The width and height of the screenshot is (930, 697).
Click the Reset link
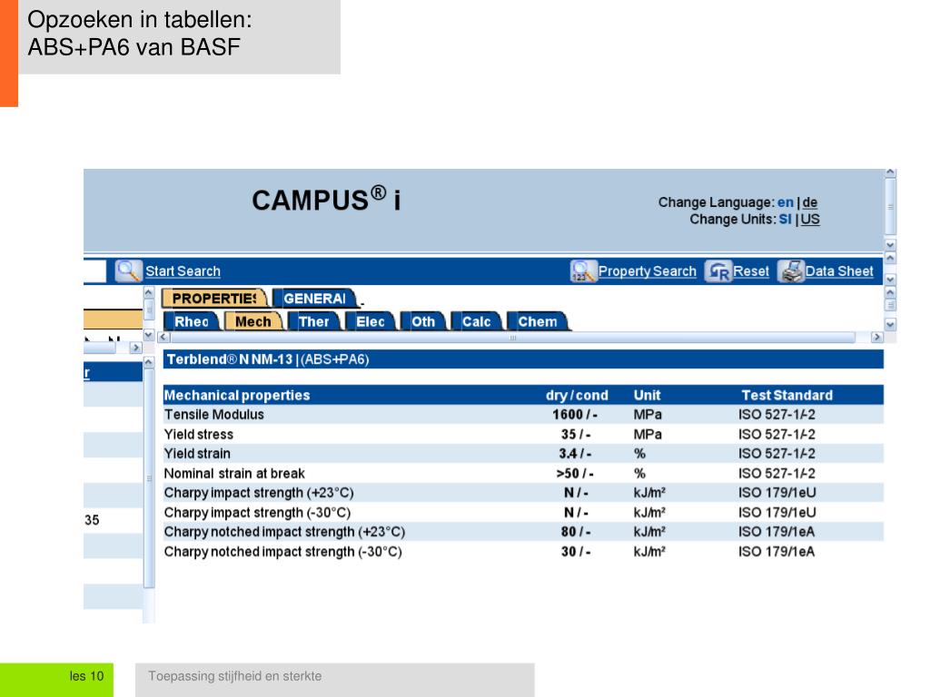[x=751, y=271]
